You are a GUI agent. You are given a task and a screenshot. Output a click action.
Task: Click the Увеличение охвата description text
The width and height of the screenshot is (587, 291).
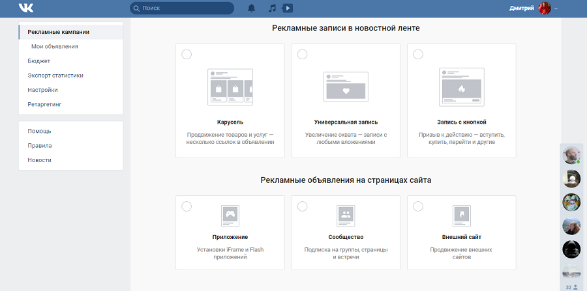346,138
